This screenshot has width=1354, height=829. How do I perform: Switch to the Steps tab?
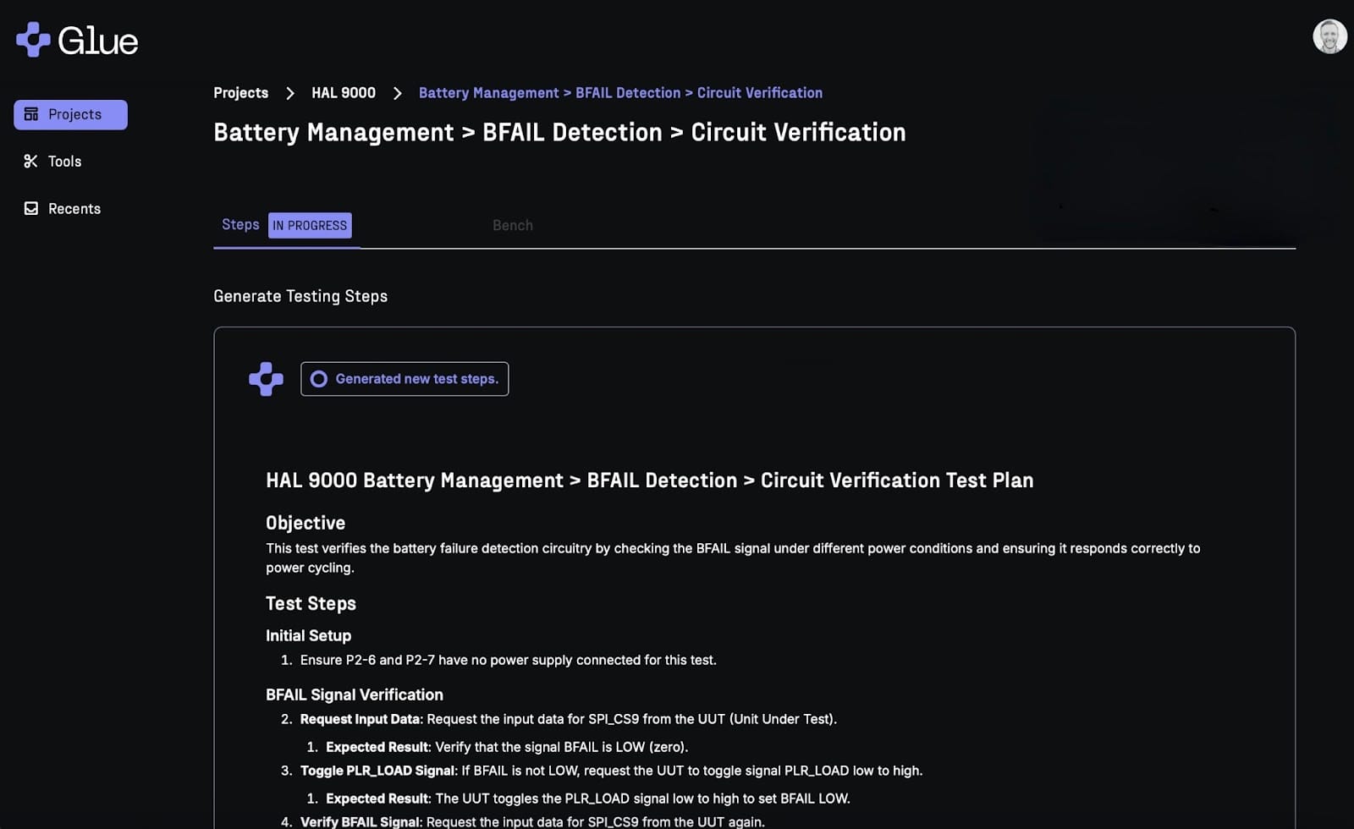click(240, 224)
